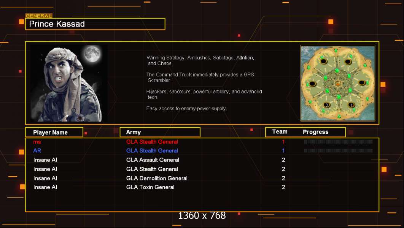The image size is (404, 228).
Task: Click the blue GLA Stealth General entry
Action: pyautogui.click(x=152, y=151)
